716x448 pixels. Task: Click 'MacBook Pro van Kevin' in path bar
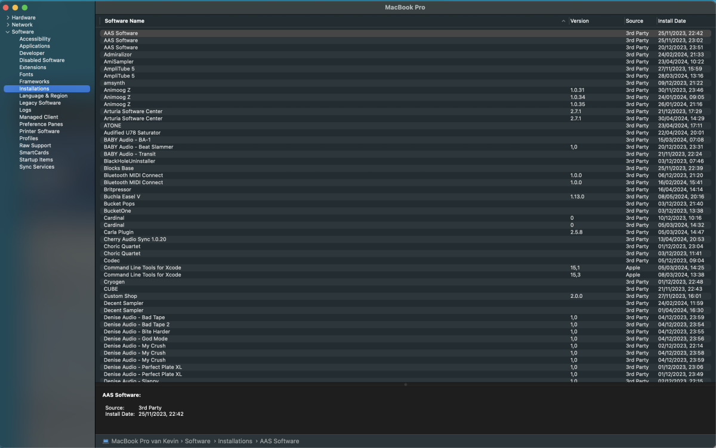145,441
